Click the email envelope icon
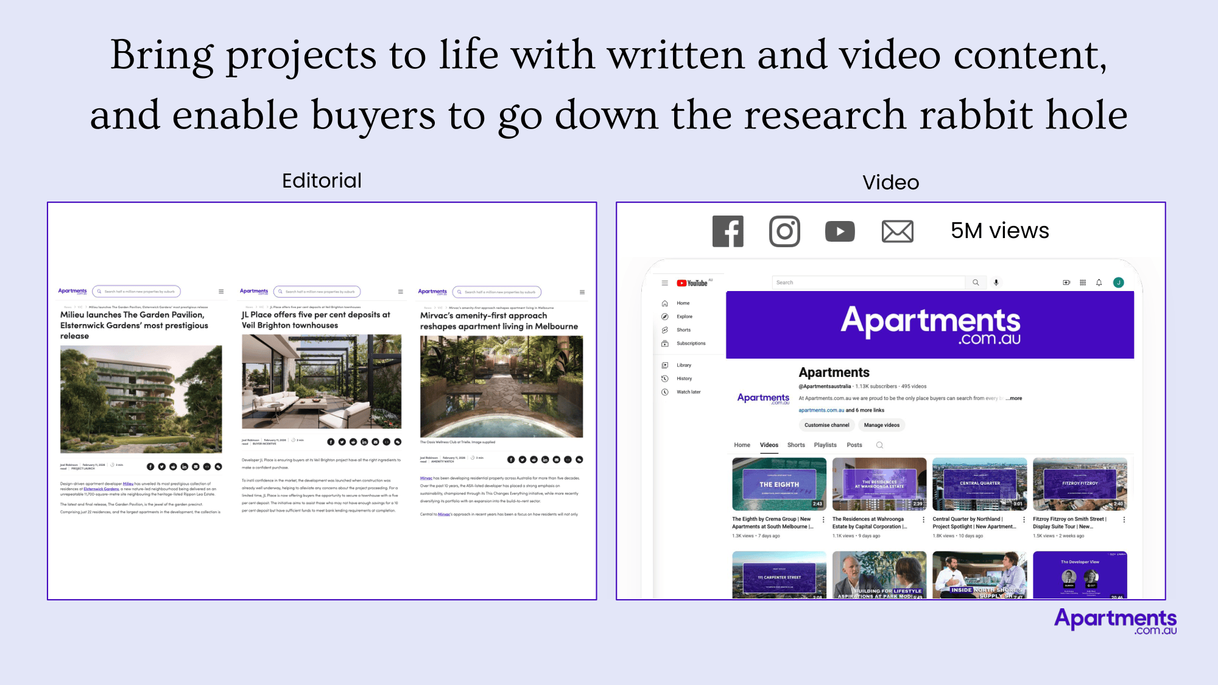The image size is (1218, 685). 897,231
